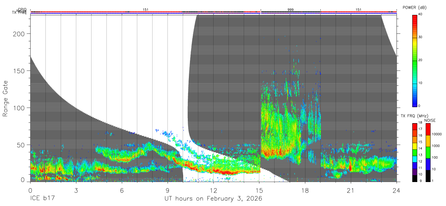Click the 24 tick label on UT hours axis

pos(396,190)
